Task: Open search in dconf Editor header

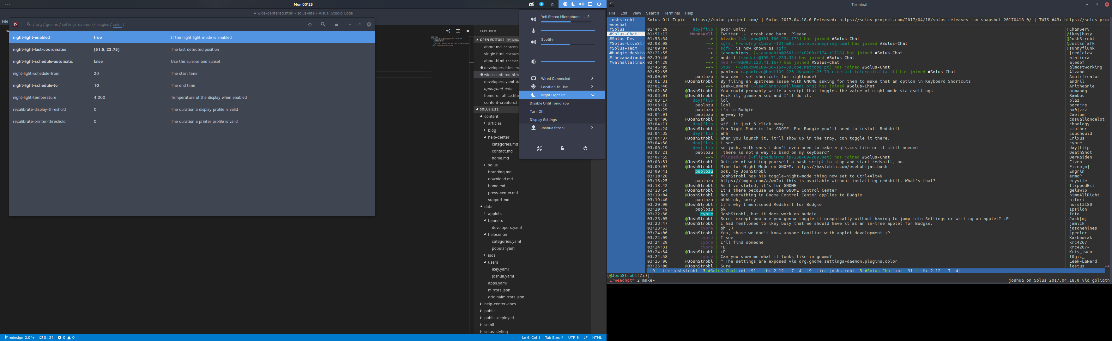Action: tap(323, 25)
